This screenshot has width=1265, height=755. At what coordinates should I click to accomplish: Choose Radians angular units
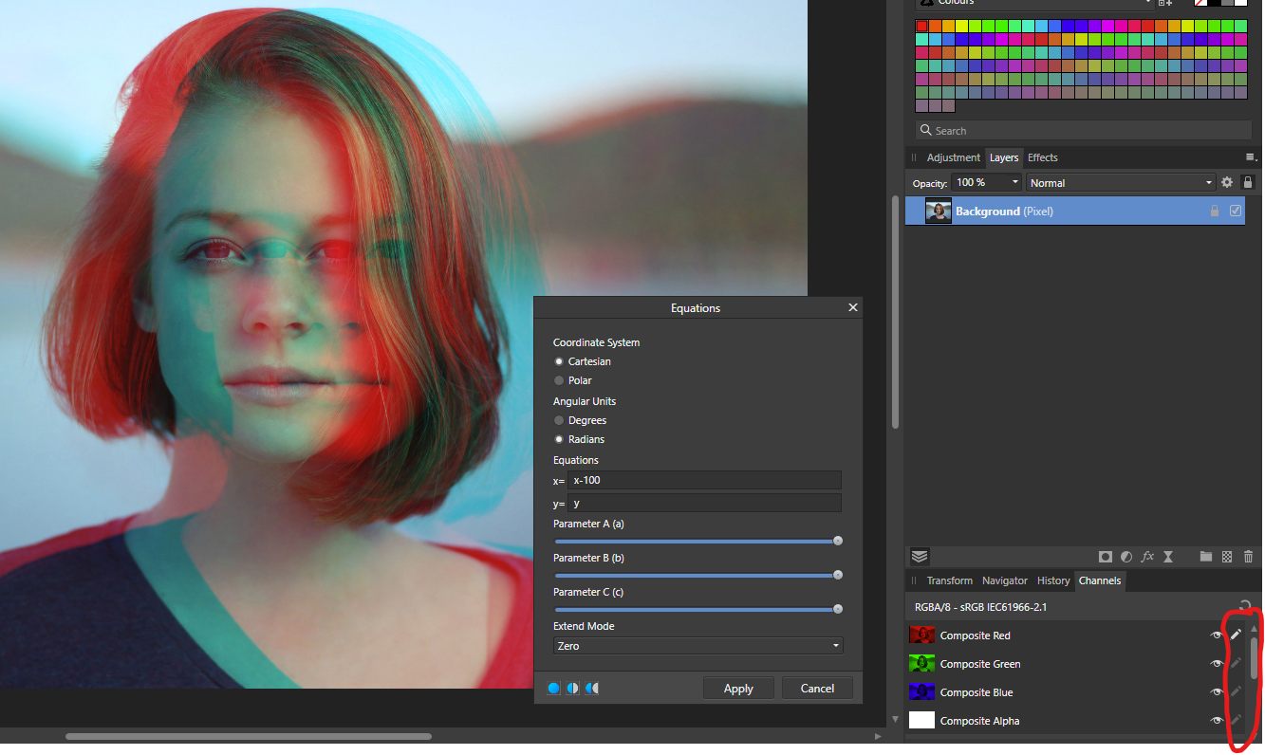point(559,439)
